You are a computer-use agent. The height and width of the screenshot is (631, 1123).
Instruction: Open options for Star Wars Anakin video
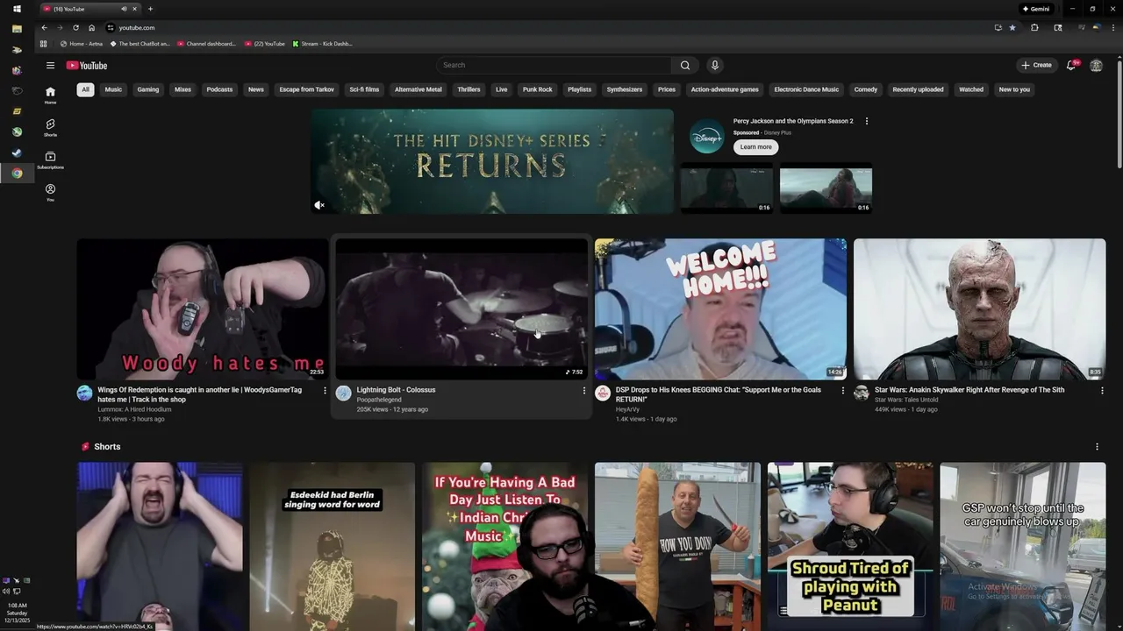(x=1102, y=390)
